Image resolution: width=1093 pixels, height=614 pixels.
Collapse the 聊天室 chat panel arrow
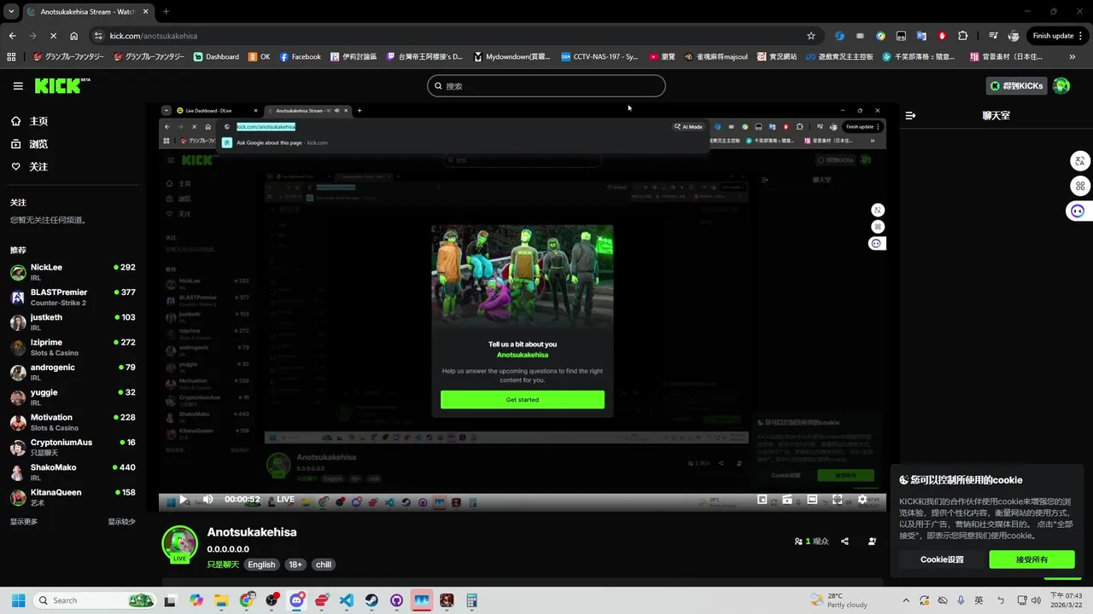[910, 115]
